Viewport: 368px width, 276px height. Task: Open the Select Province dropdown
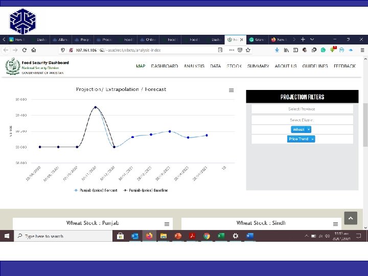coord(302,109)
